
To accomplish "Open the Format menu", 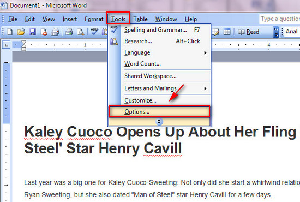I will tap(94, 19).
